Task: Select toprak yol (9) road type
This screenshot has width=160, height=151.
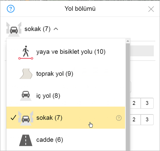Action: (x=55, y=74)
